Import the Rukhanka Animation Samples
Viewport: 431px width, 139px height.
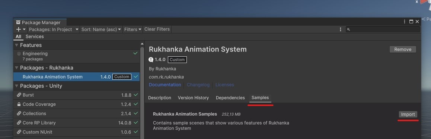click(x=408, y=115)
